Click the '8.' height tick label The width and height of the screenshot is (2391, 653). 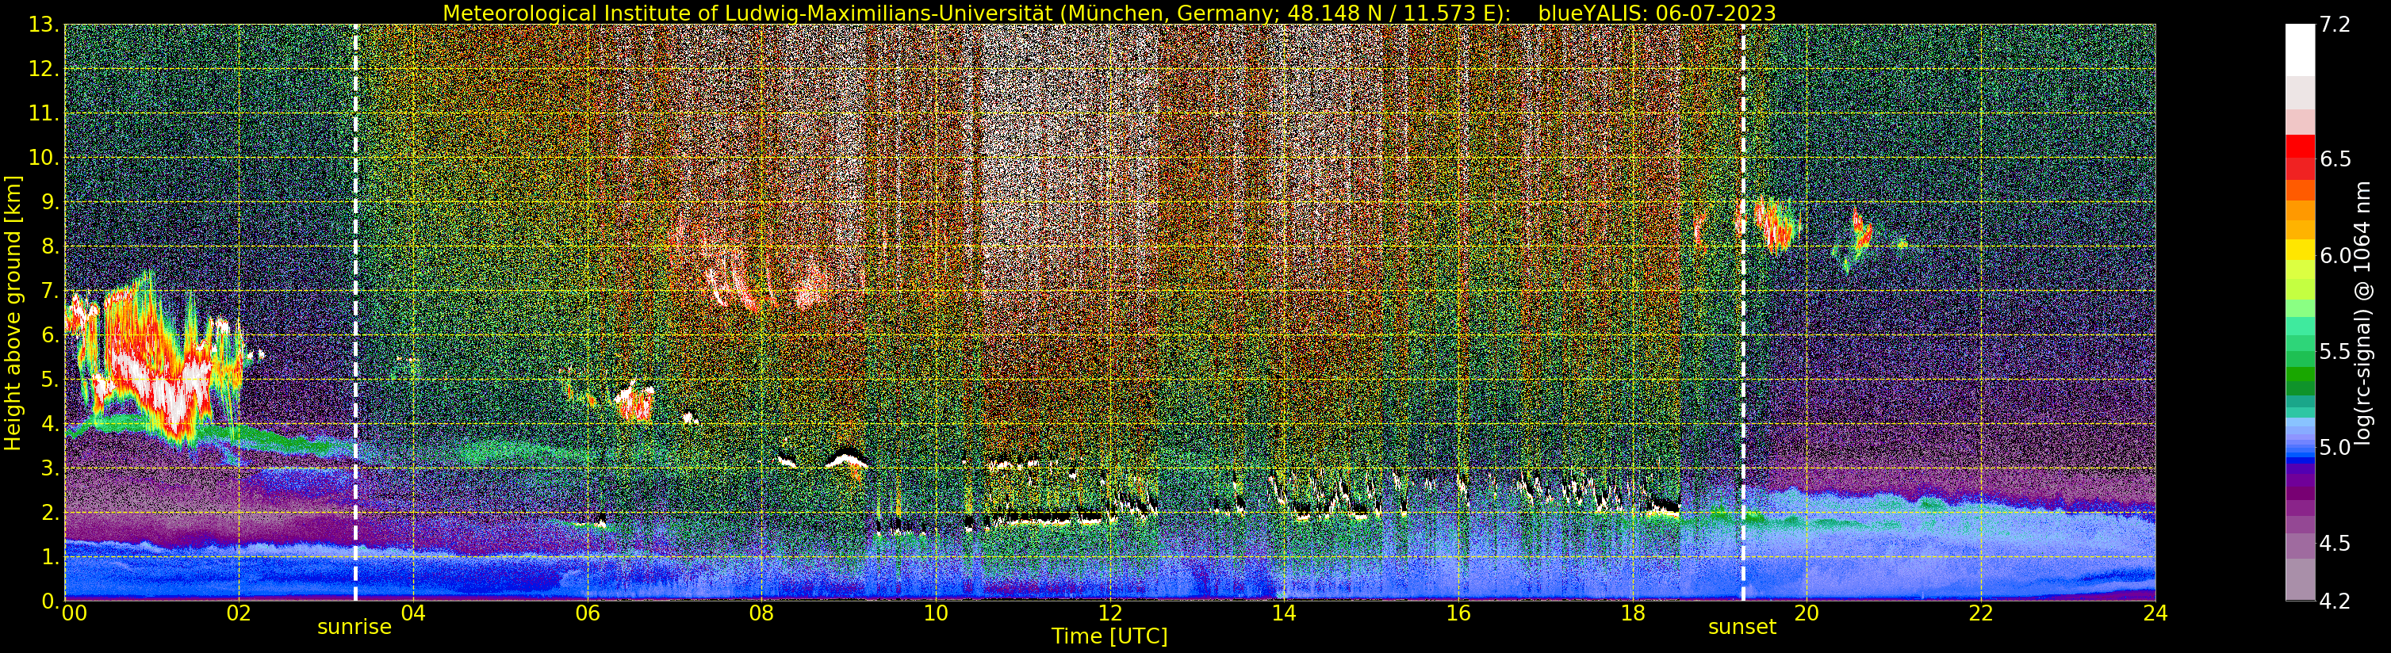point(50,246)
